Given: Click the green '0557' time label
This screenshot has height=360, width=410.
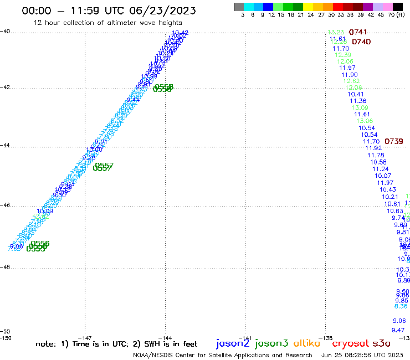Looking at the screenshot, I should [104, 166].
